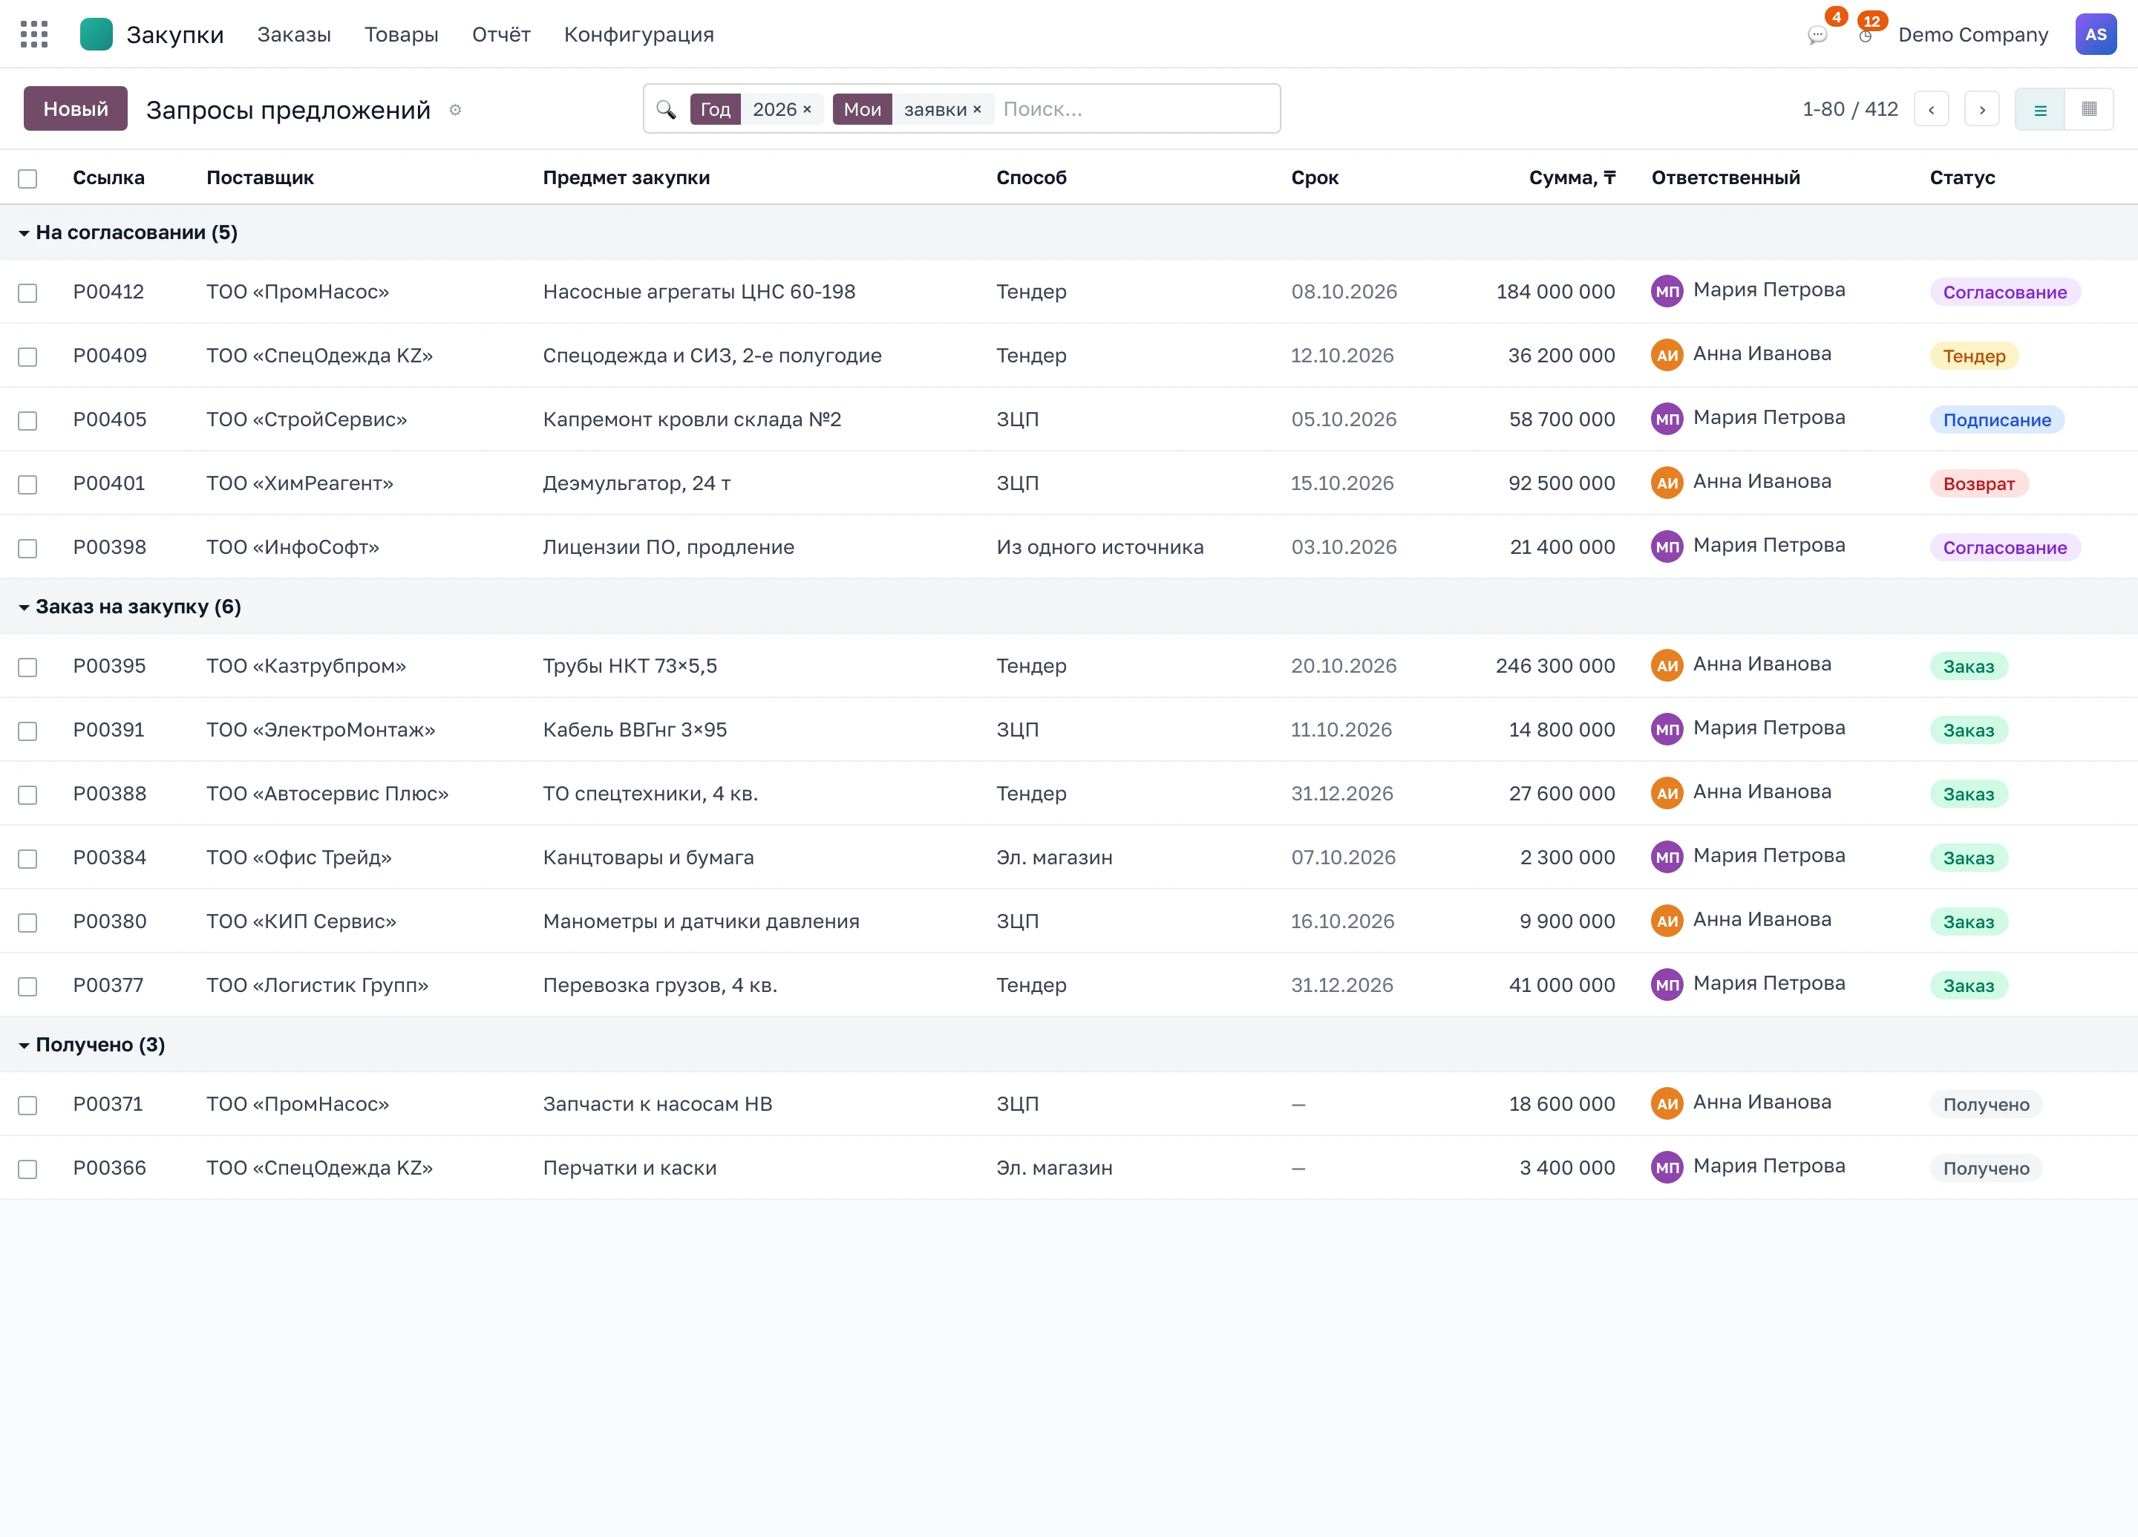Screen dimensions: 2138x1537
Task: Click the Новый button
Action: coord(76,109)
